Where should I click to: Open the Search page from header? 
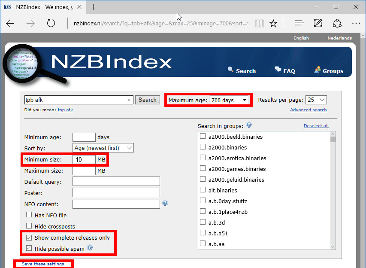242,70
